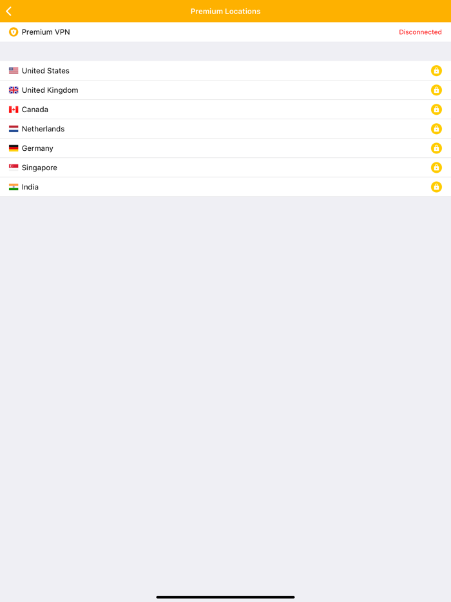The height and width of the screenshot is (602, 451).
Task: Tap the Singapore flag icon
Action: (13, 168)
